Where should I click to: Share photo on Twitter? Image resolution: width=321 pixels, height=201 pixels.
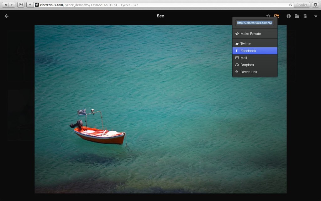coord(255,44)
